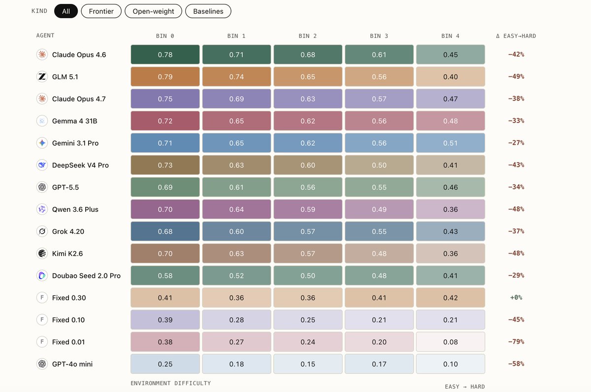Click the −79% delta for Fixed 0.01

[516, 342]
